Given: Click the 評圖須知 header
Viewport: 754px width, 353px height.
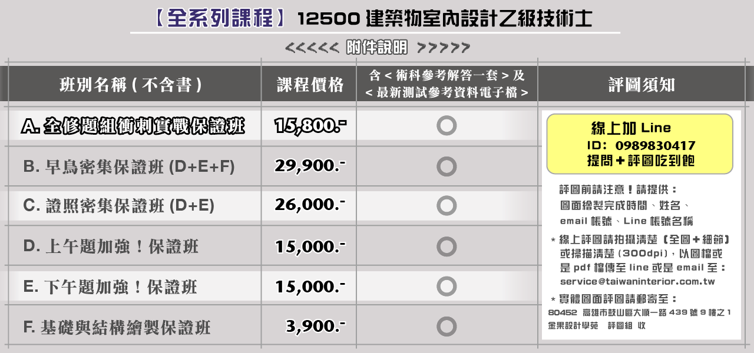Looking at the screenshot, I should pyautogui.click(x=642, y=85).
